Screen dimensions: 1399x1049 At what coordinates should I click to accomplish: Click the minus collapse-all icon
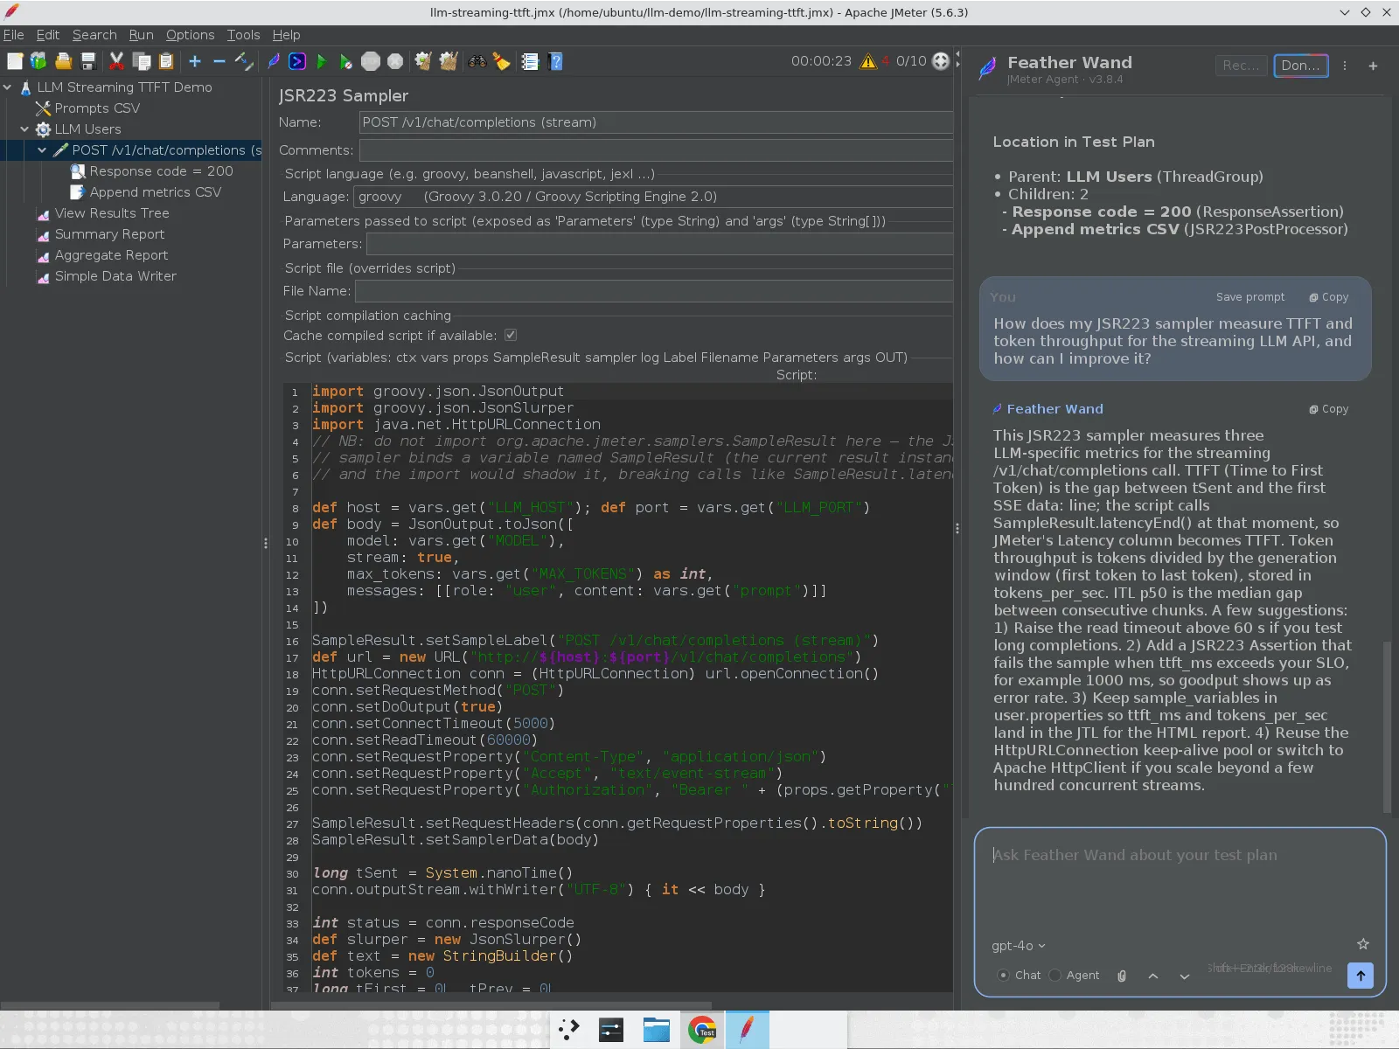(219, 61)
